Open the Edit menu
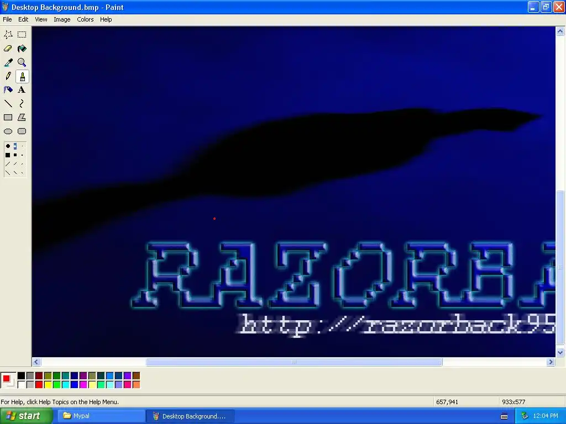 23,19
